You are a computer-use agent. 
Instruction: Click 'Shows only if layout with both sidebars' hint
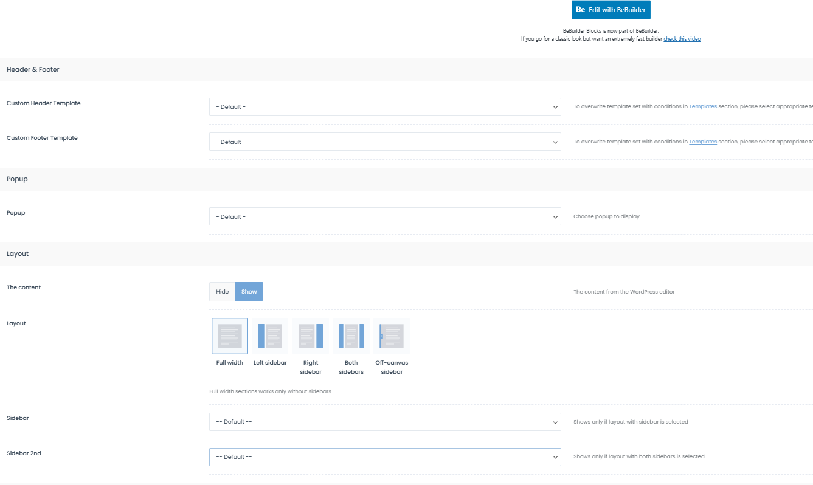639,456
